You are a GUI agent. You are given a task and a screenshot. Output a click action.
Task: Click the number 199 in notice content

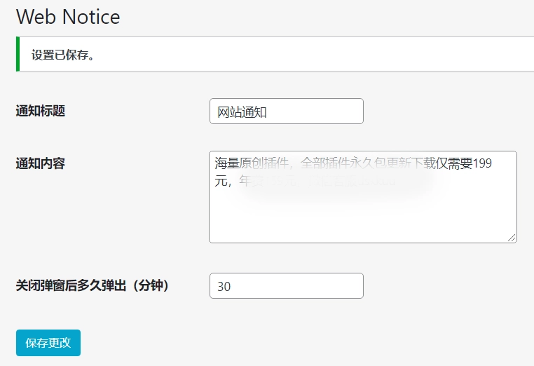click(x=482, y=165)
